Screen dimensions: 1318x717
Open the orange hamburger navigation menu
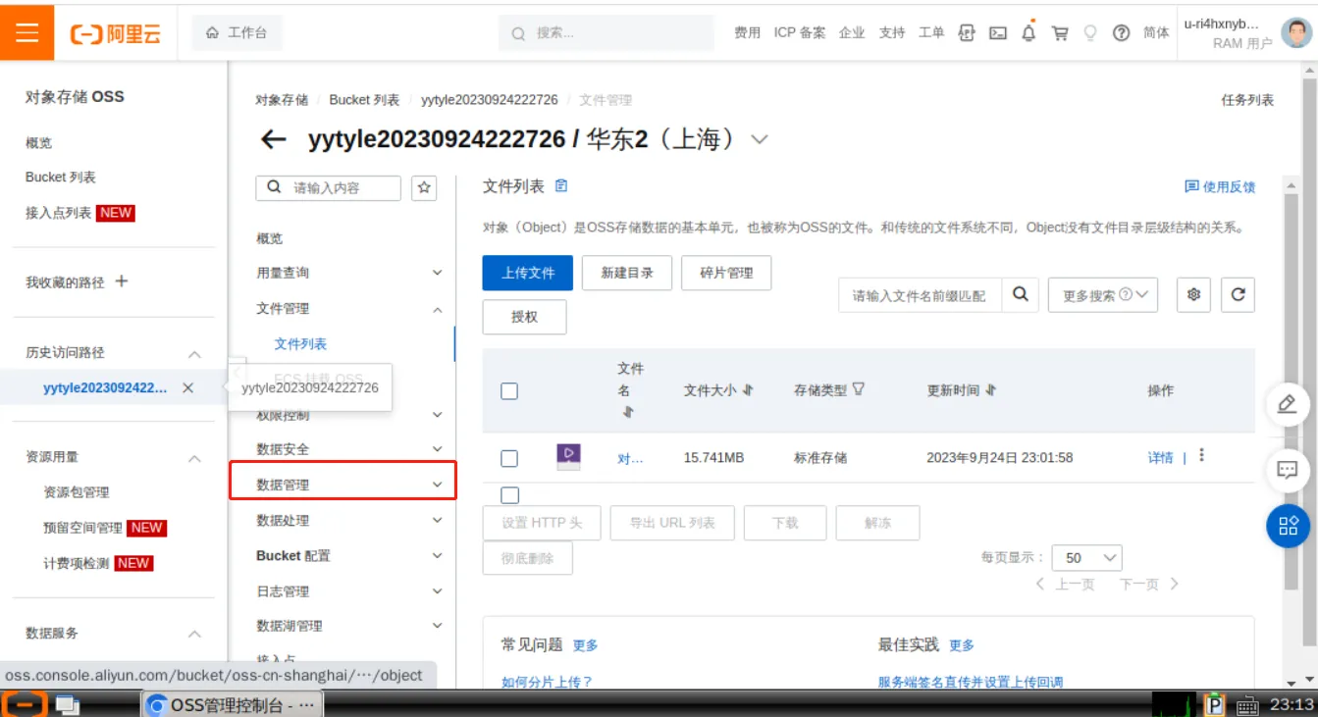[x=26, y=32]
